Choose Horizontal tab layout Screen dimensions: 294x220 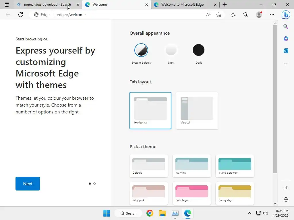(150, 110)
